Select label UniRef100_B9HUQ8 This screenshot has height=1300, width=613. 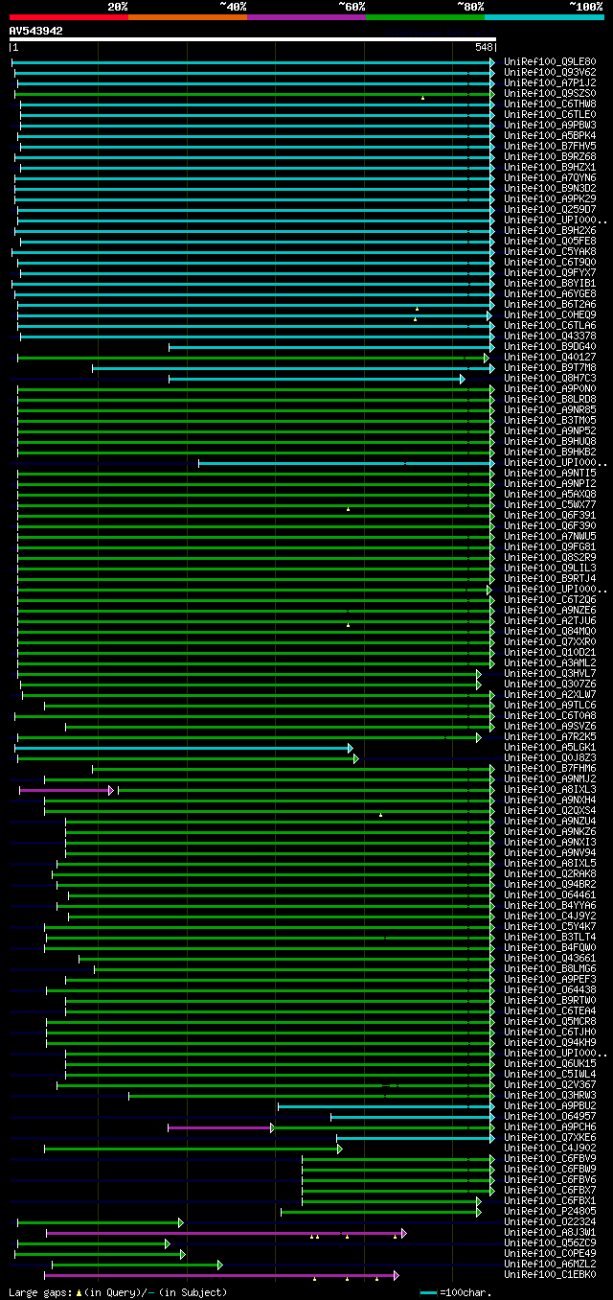pos(550,442)
